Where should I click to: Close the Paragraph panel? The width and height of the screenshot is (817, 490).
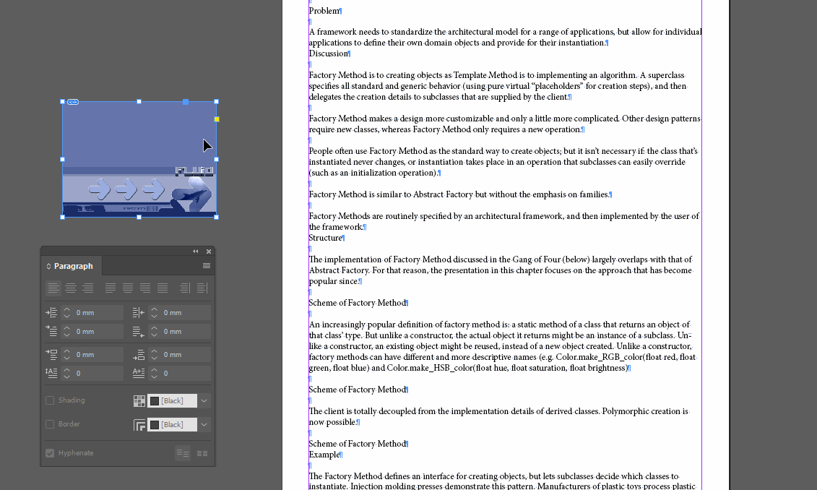209,252
